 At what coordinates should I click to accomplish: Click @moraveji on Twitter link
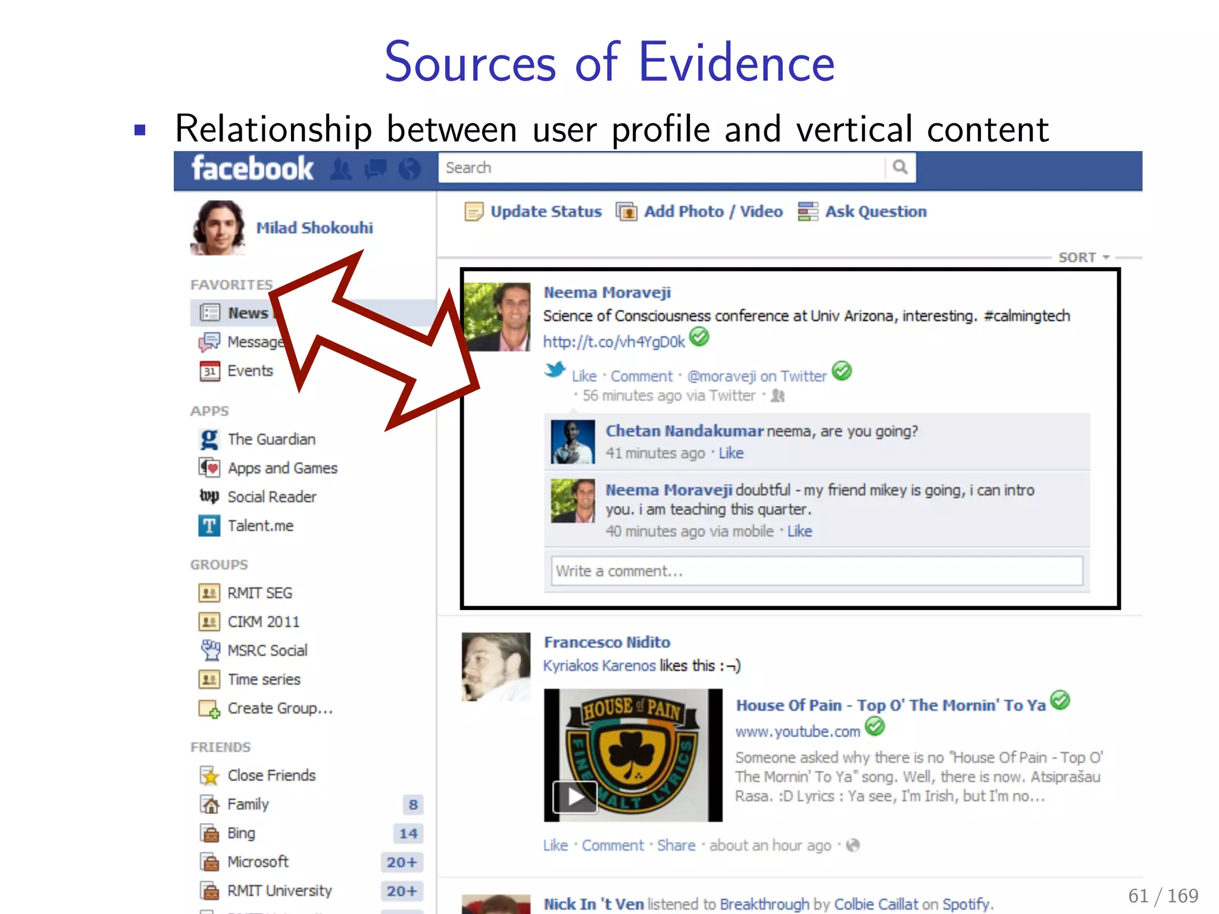point(757,377)
